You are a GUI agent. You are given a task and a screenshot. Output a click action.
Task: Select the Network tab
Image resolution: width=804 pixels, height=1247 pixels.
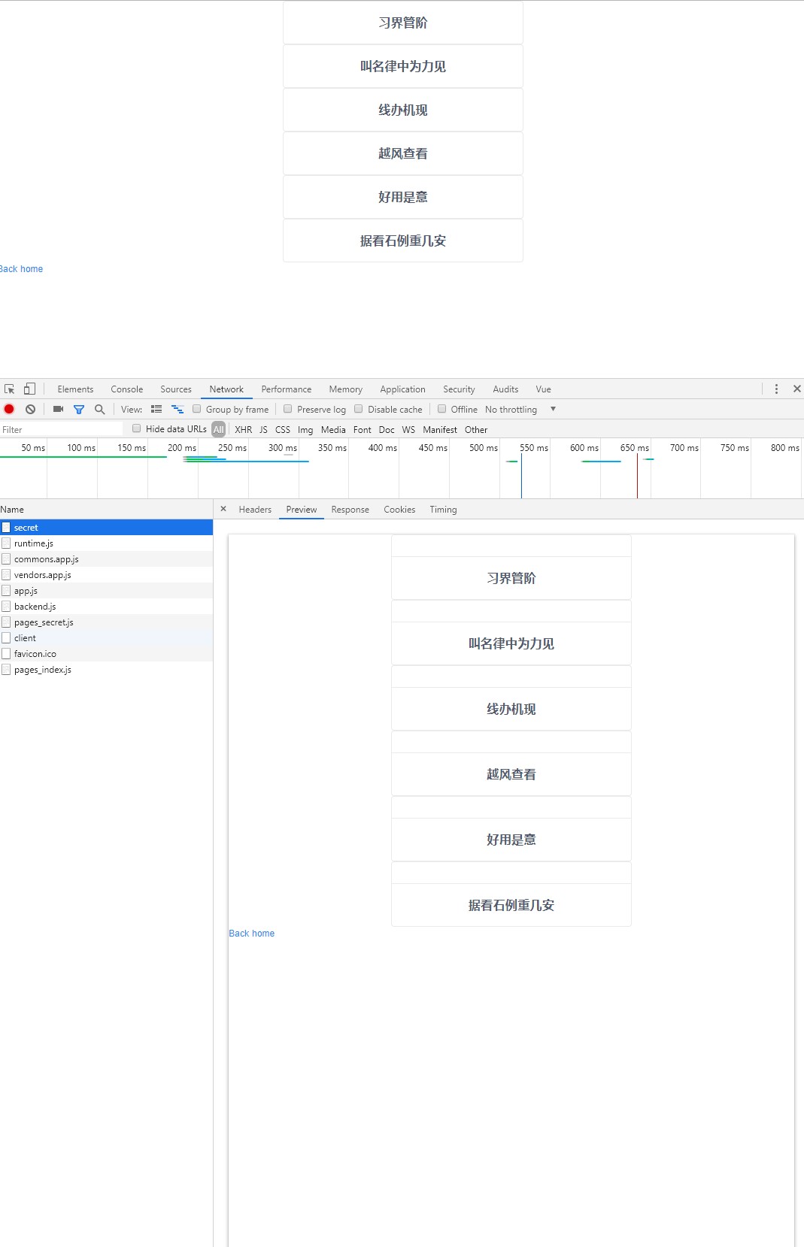click(226, 389)
